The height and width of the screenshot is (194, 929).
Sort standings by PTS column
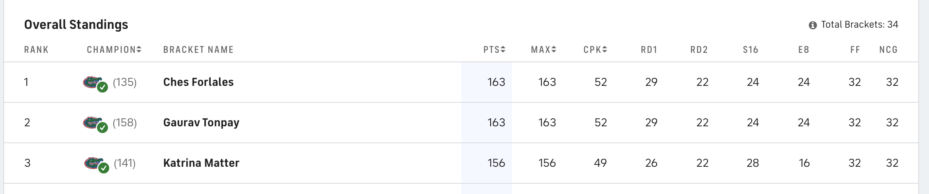tap(494, 50)
